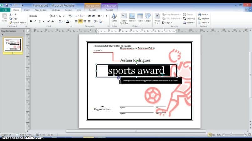The width and height of the screenshot is (252, 141).
Task: Switch to the Mailings tab
Action: (56, 10)
